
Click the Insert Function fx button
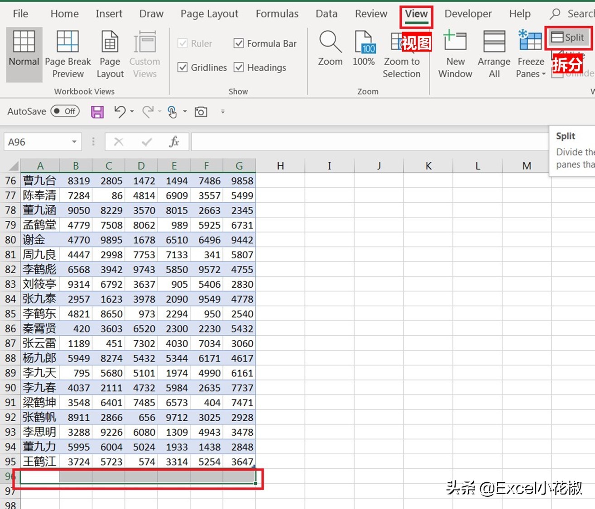173,142
